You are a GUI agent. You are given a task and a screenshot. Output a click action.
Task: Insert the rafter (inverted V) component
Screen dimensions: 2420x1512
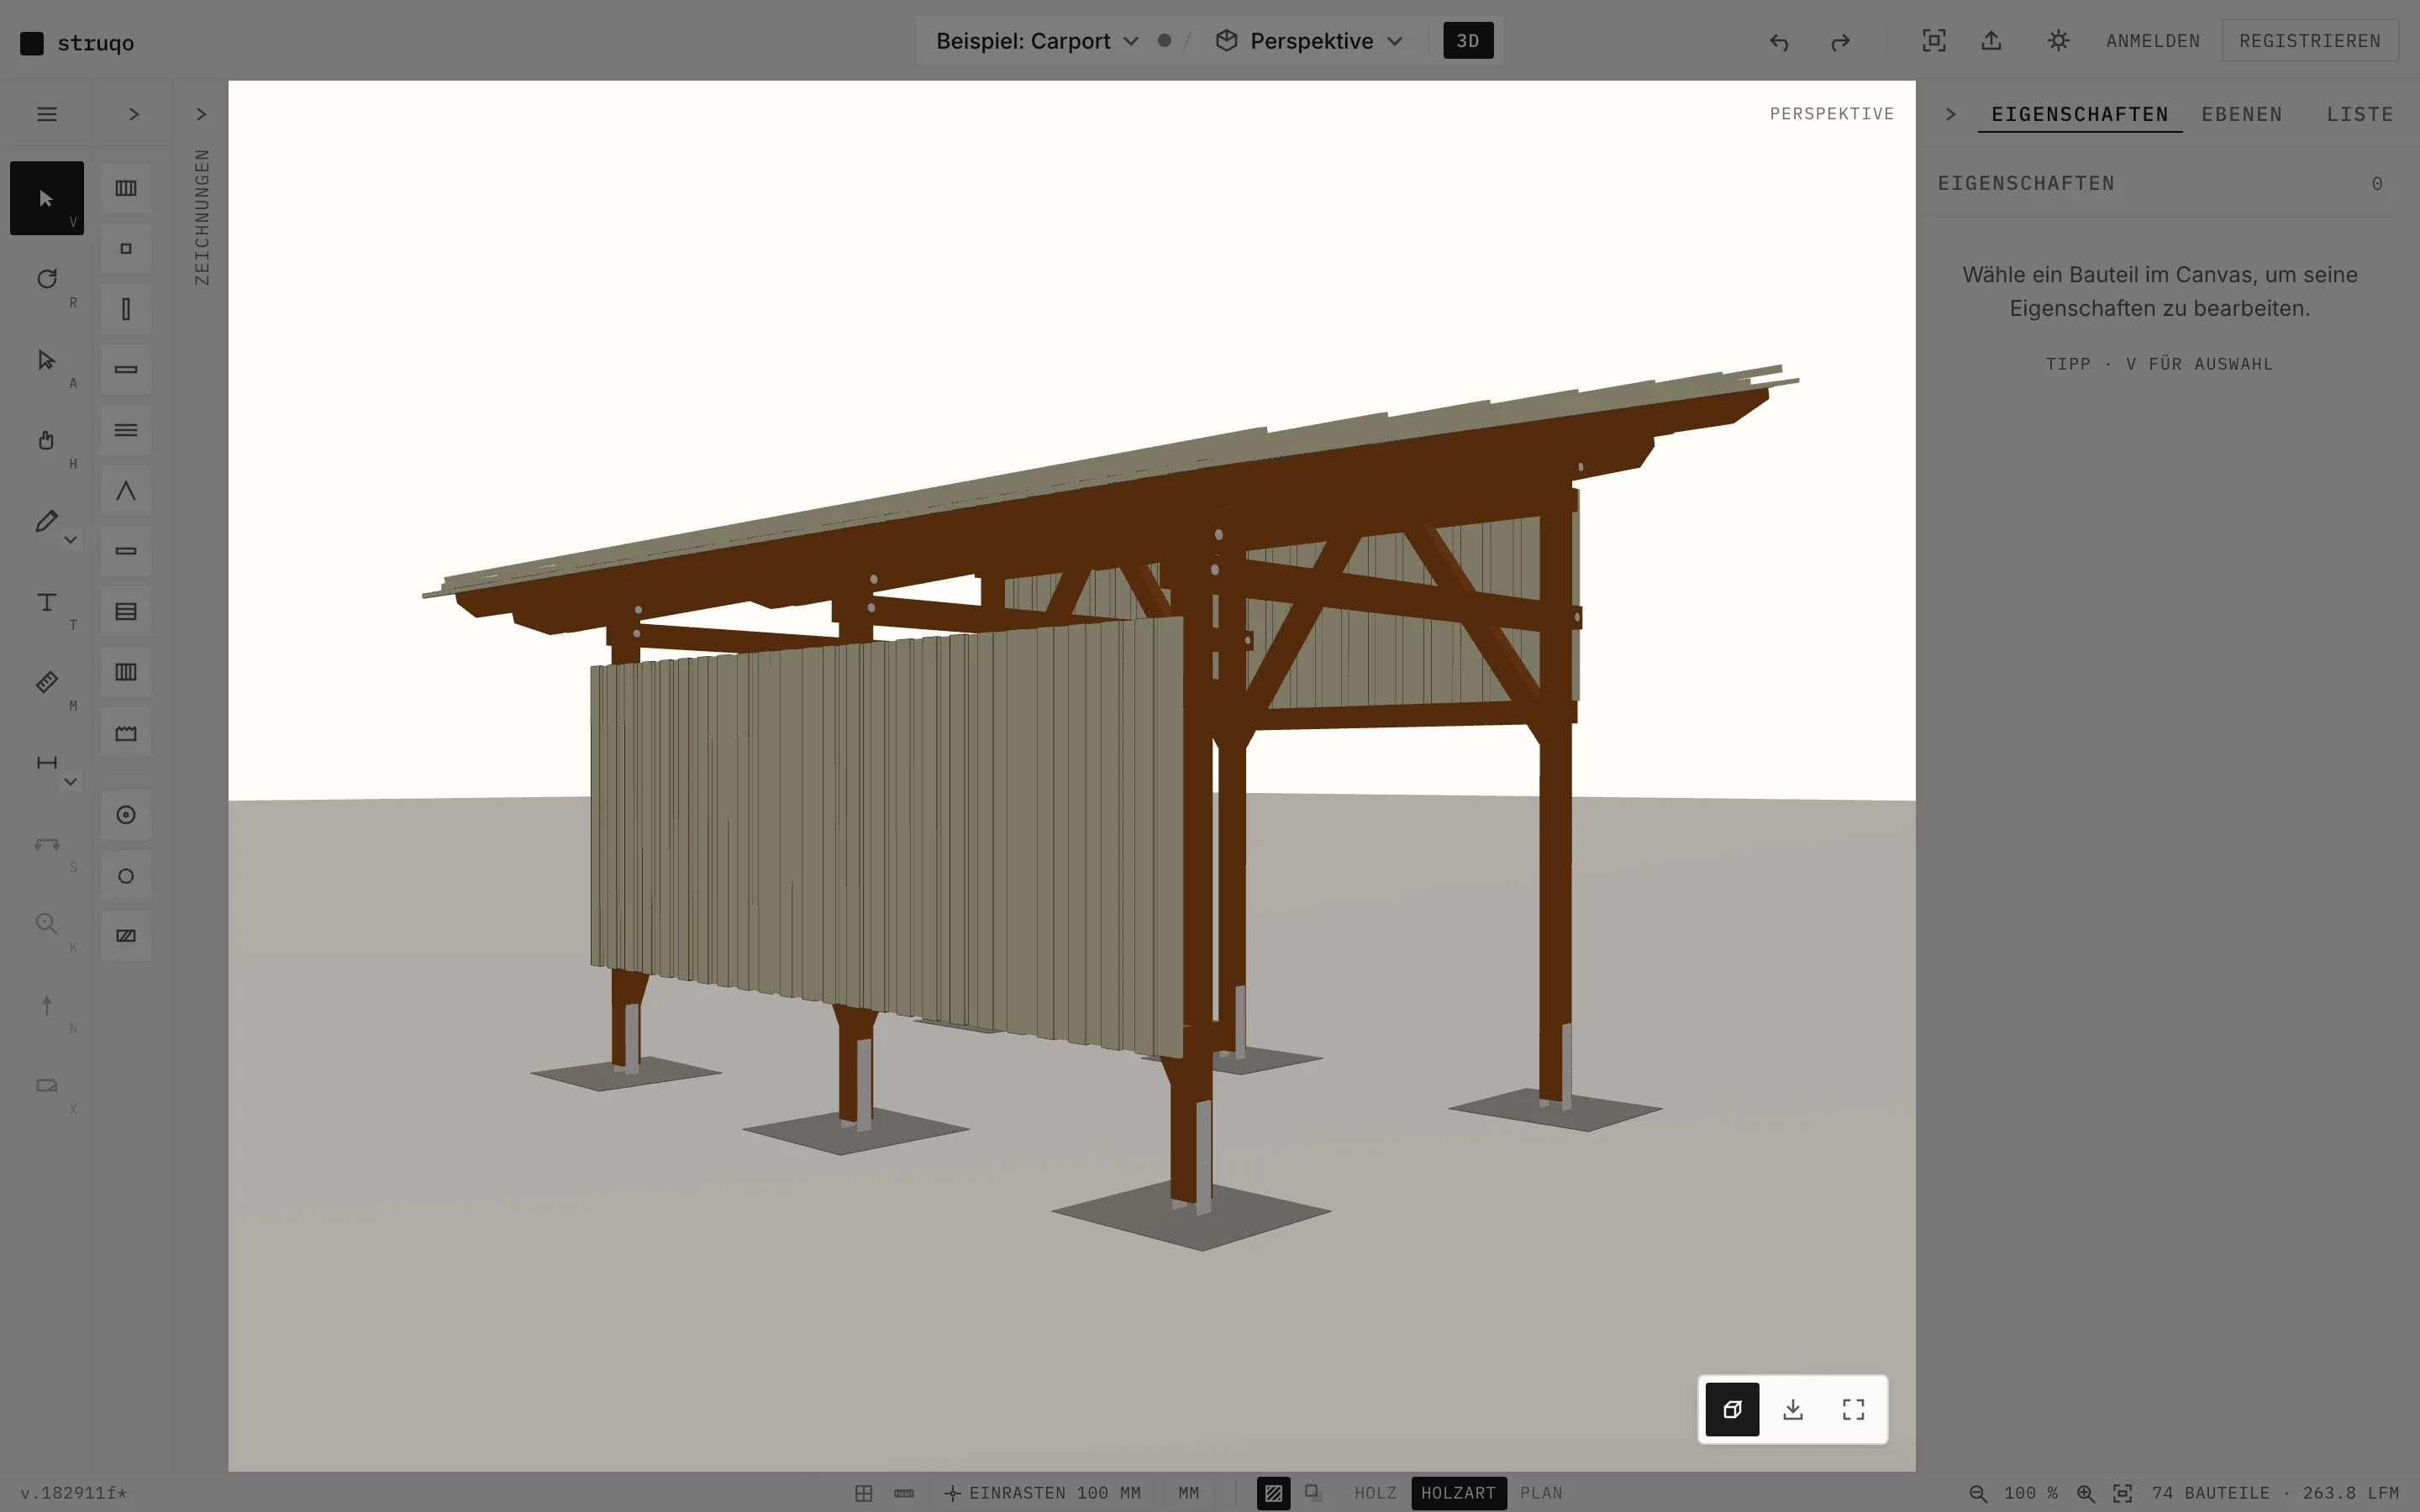click(x=126, y=491)
